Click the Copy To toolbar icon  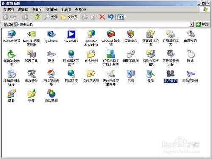point(93,17)
